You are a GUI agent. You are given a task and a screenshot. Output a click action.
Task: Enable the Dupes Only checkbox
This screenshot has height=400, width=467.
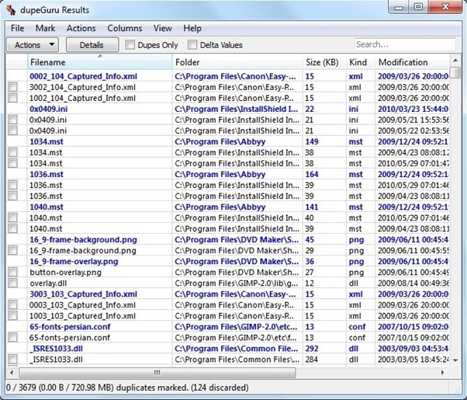tap(130, 45)
